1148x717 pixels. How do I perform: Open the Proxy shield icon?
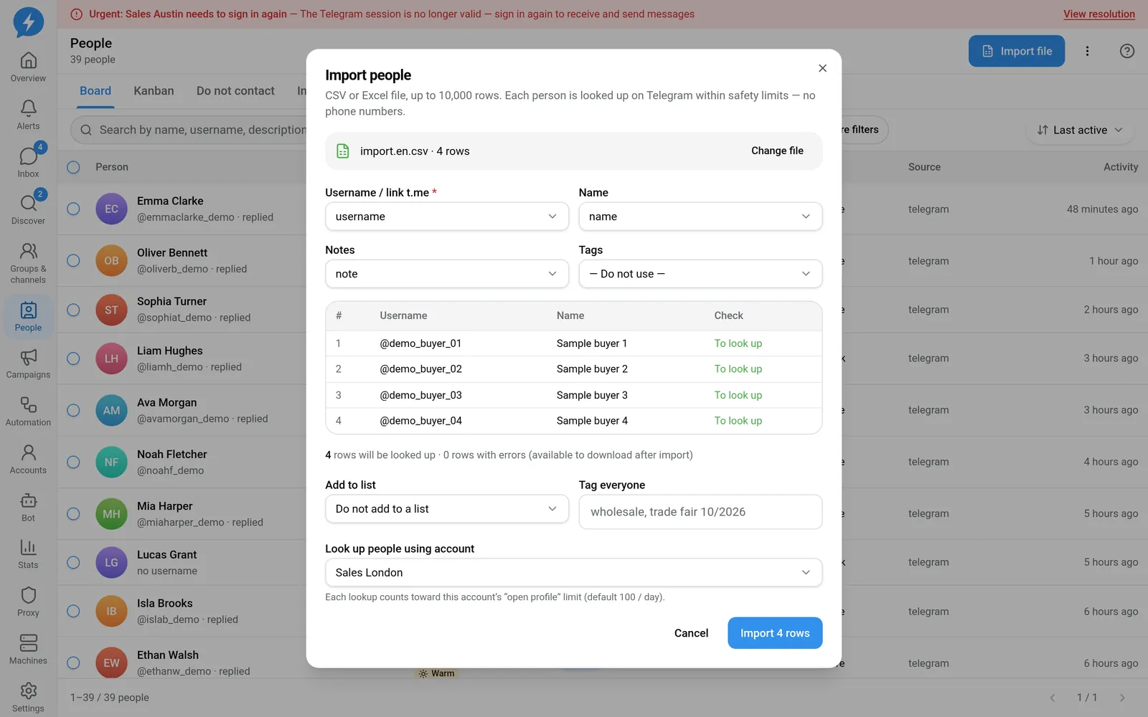(x=28, y=602)
